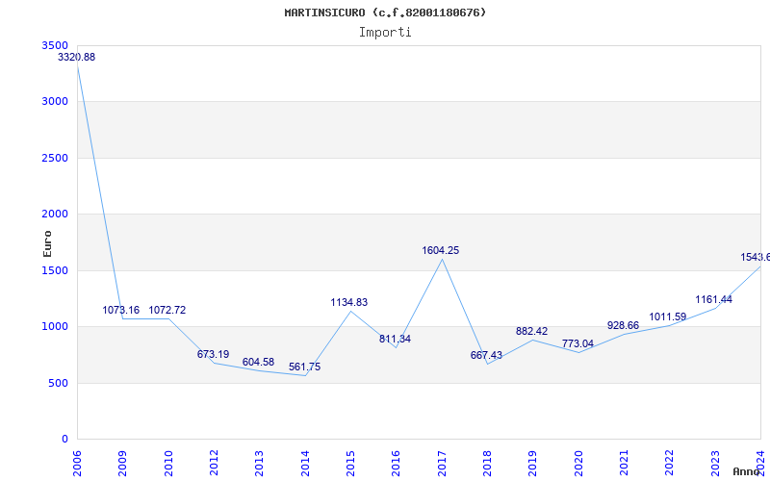770x481 pixels.
Task: Select the 1073.16 value label
Action: (121, 310)
